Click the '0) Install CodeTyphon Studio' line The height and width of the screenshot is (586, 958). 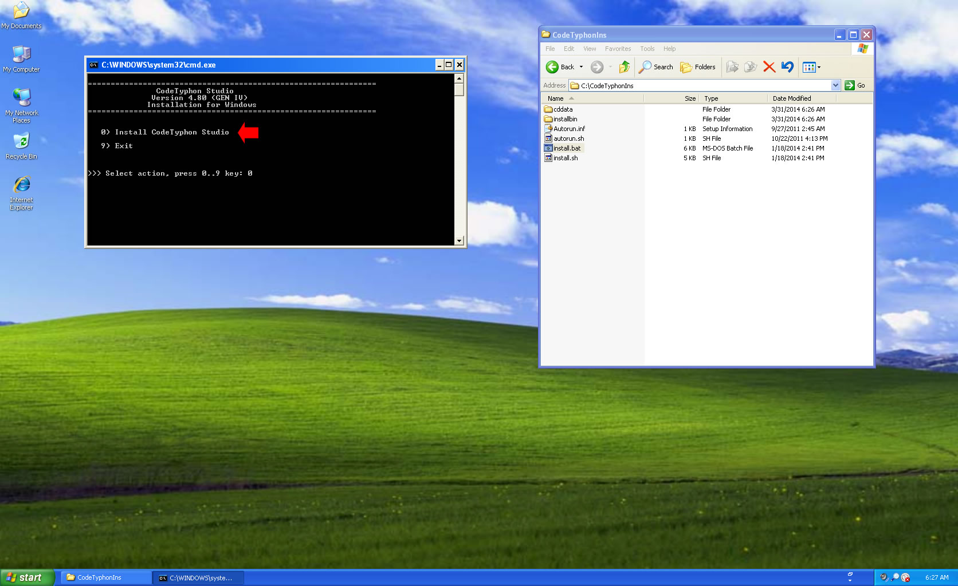point(165,132)
